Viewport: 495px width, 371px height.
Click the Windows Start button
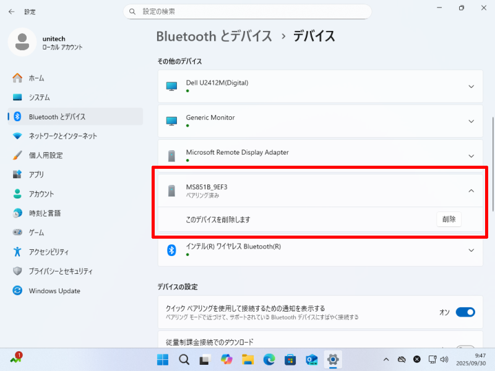point(163,359)
